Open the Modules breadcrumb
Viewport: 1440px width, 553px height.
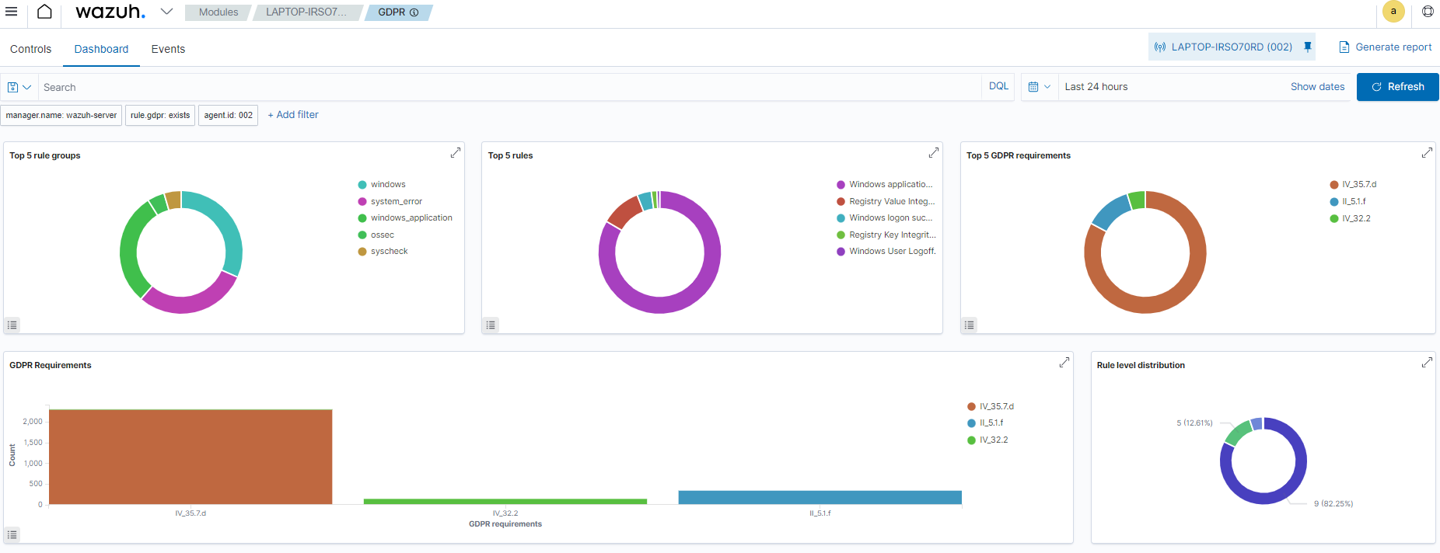coord(218,12)
